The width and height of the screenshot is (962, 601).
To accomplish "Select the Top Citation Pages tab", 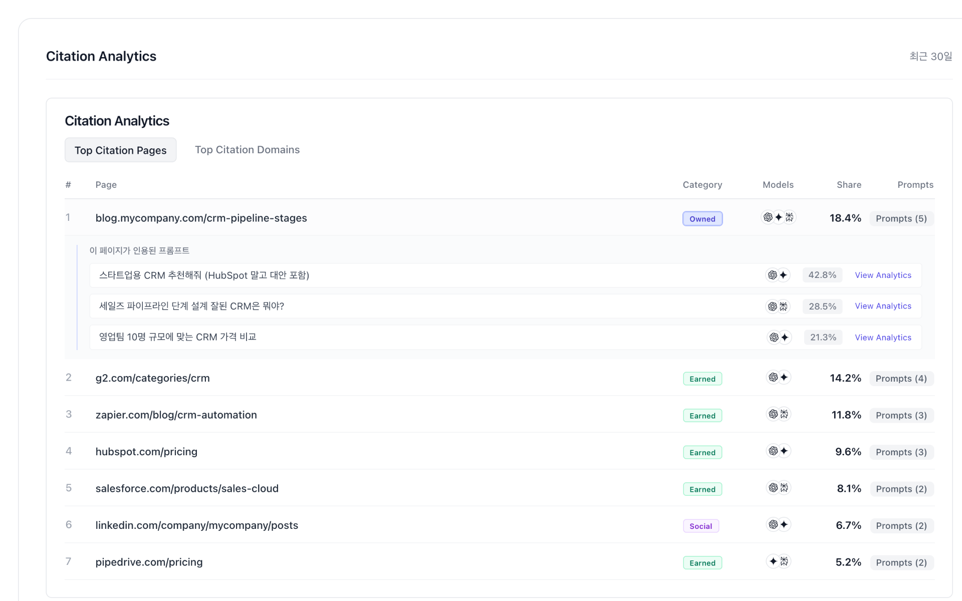I will tap(120, 150).
